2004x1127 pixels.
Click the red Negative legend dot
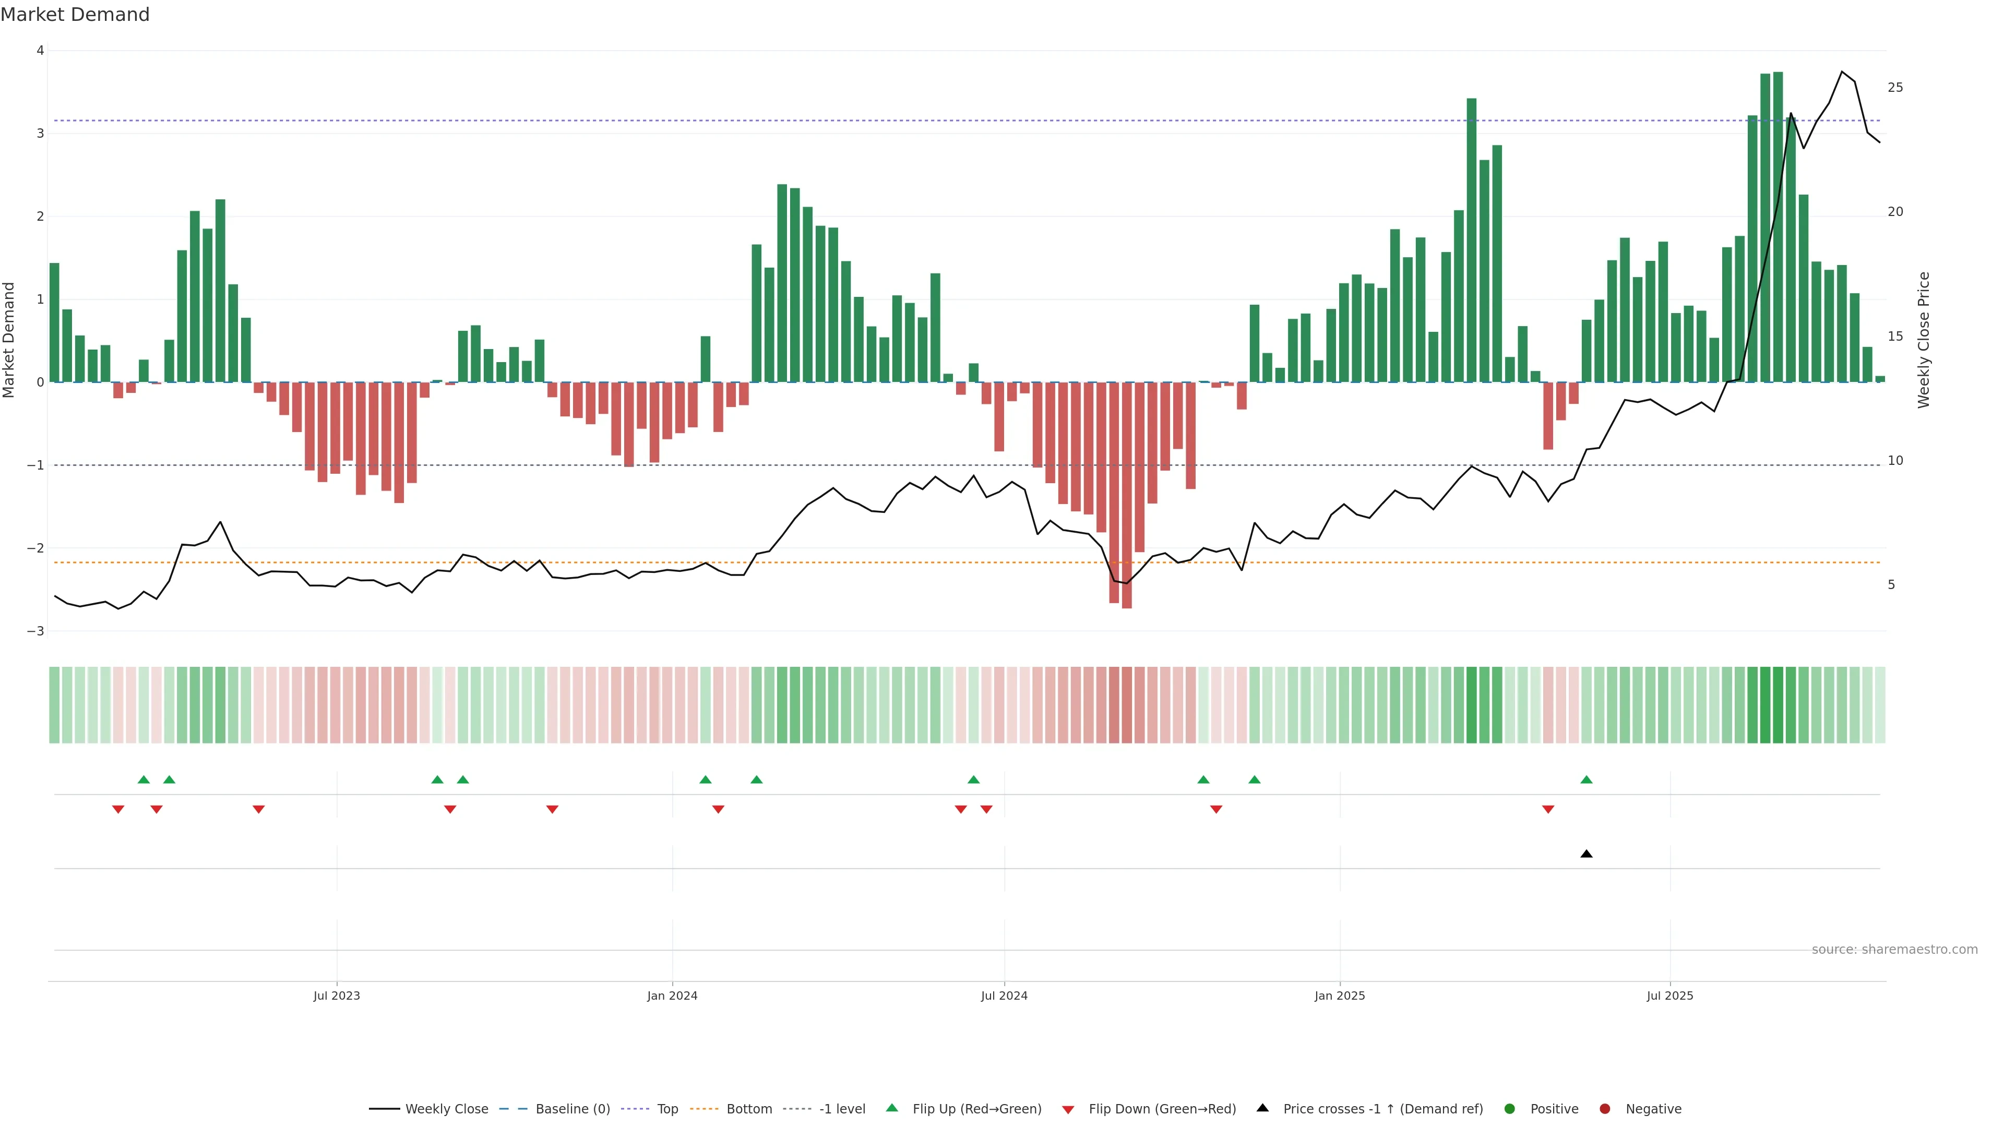coord(1605,1109)
